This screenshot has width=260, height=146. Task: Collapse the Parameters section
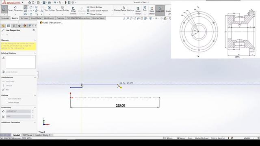[35, 107]
